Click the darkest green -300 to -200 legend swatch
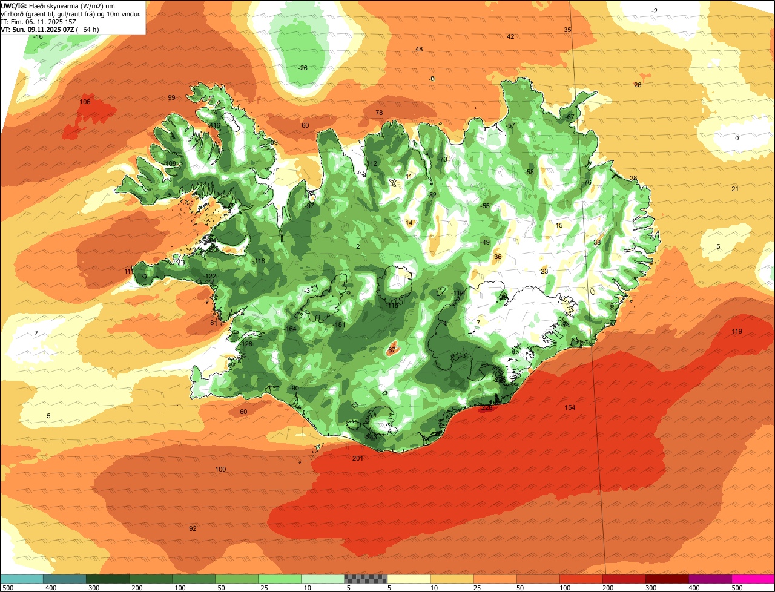This screenshot has height=592, width=775. pyautogui.click(x=107, y=579)
